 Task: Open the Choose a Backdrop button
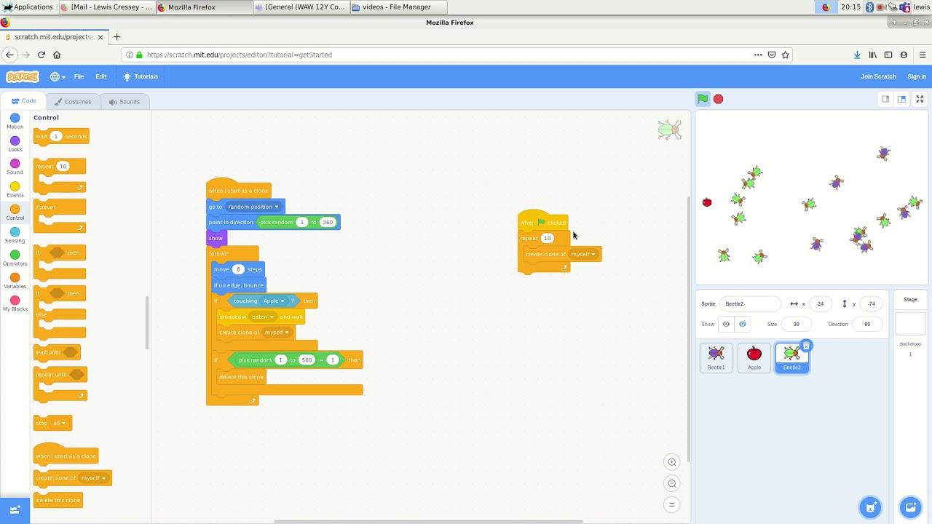click(x=910, y=507)
